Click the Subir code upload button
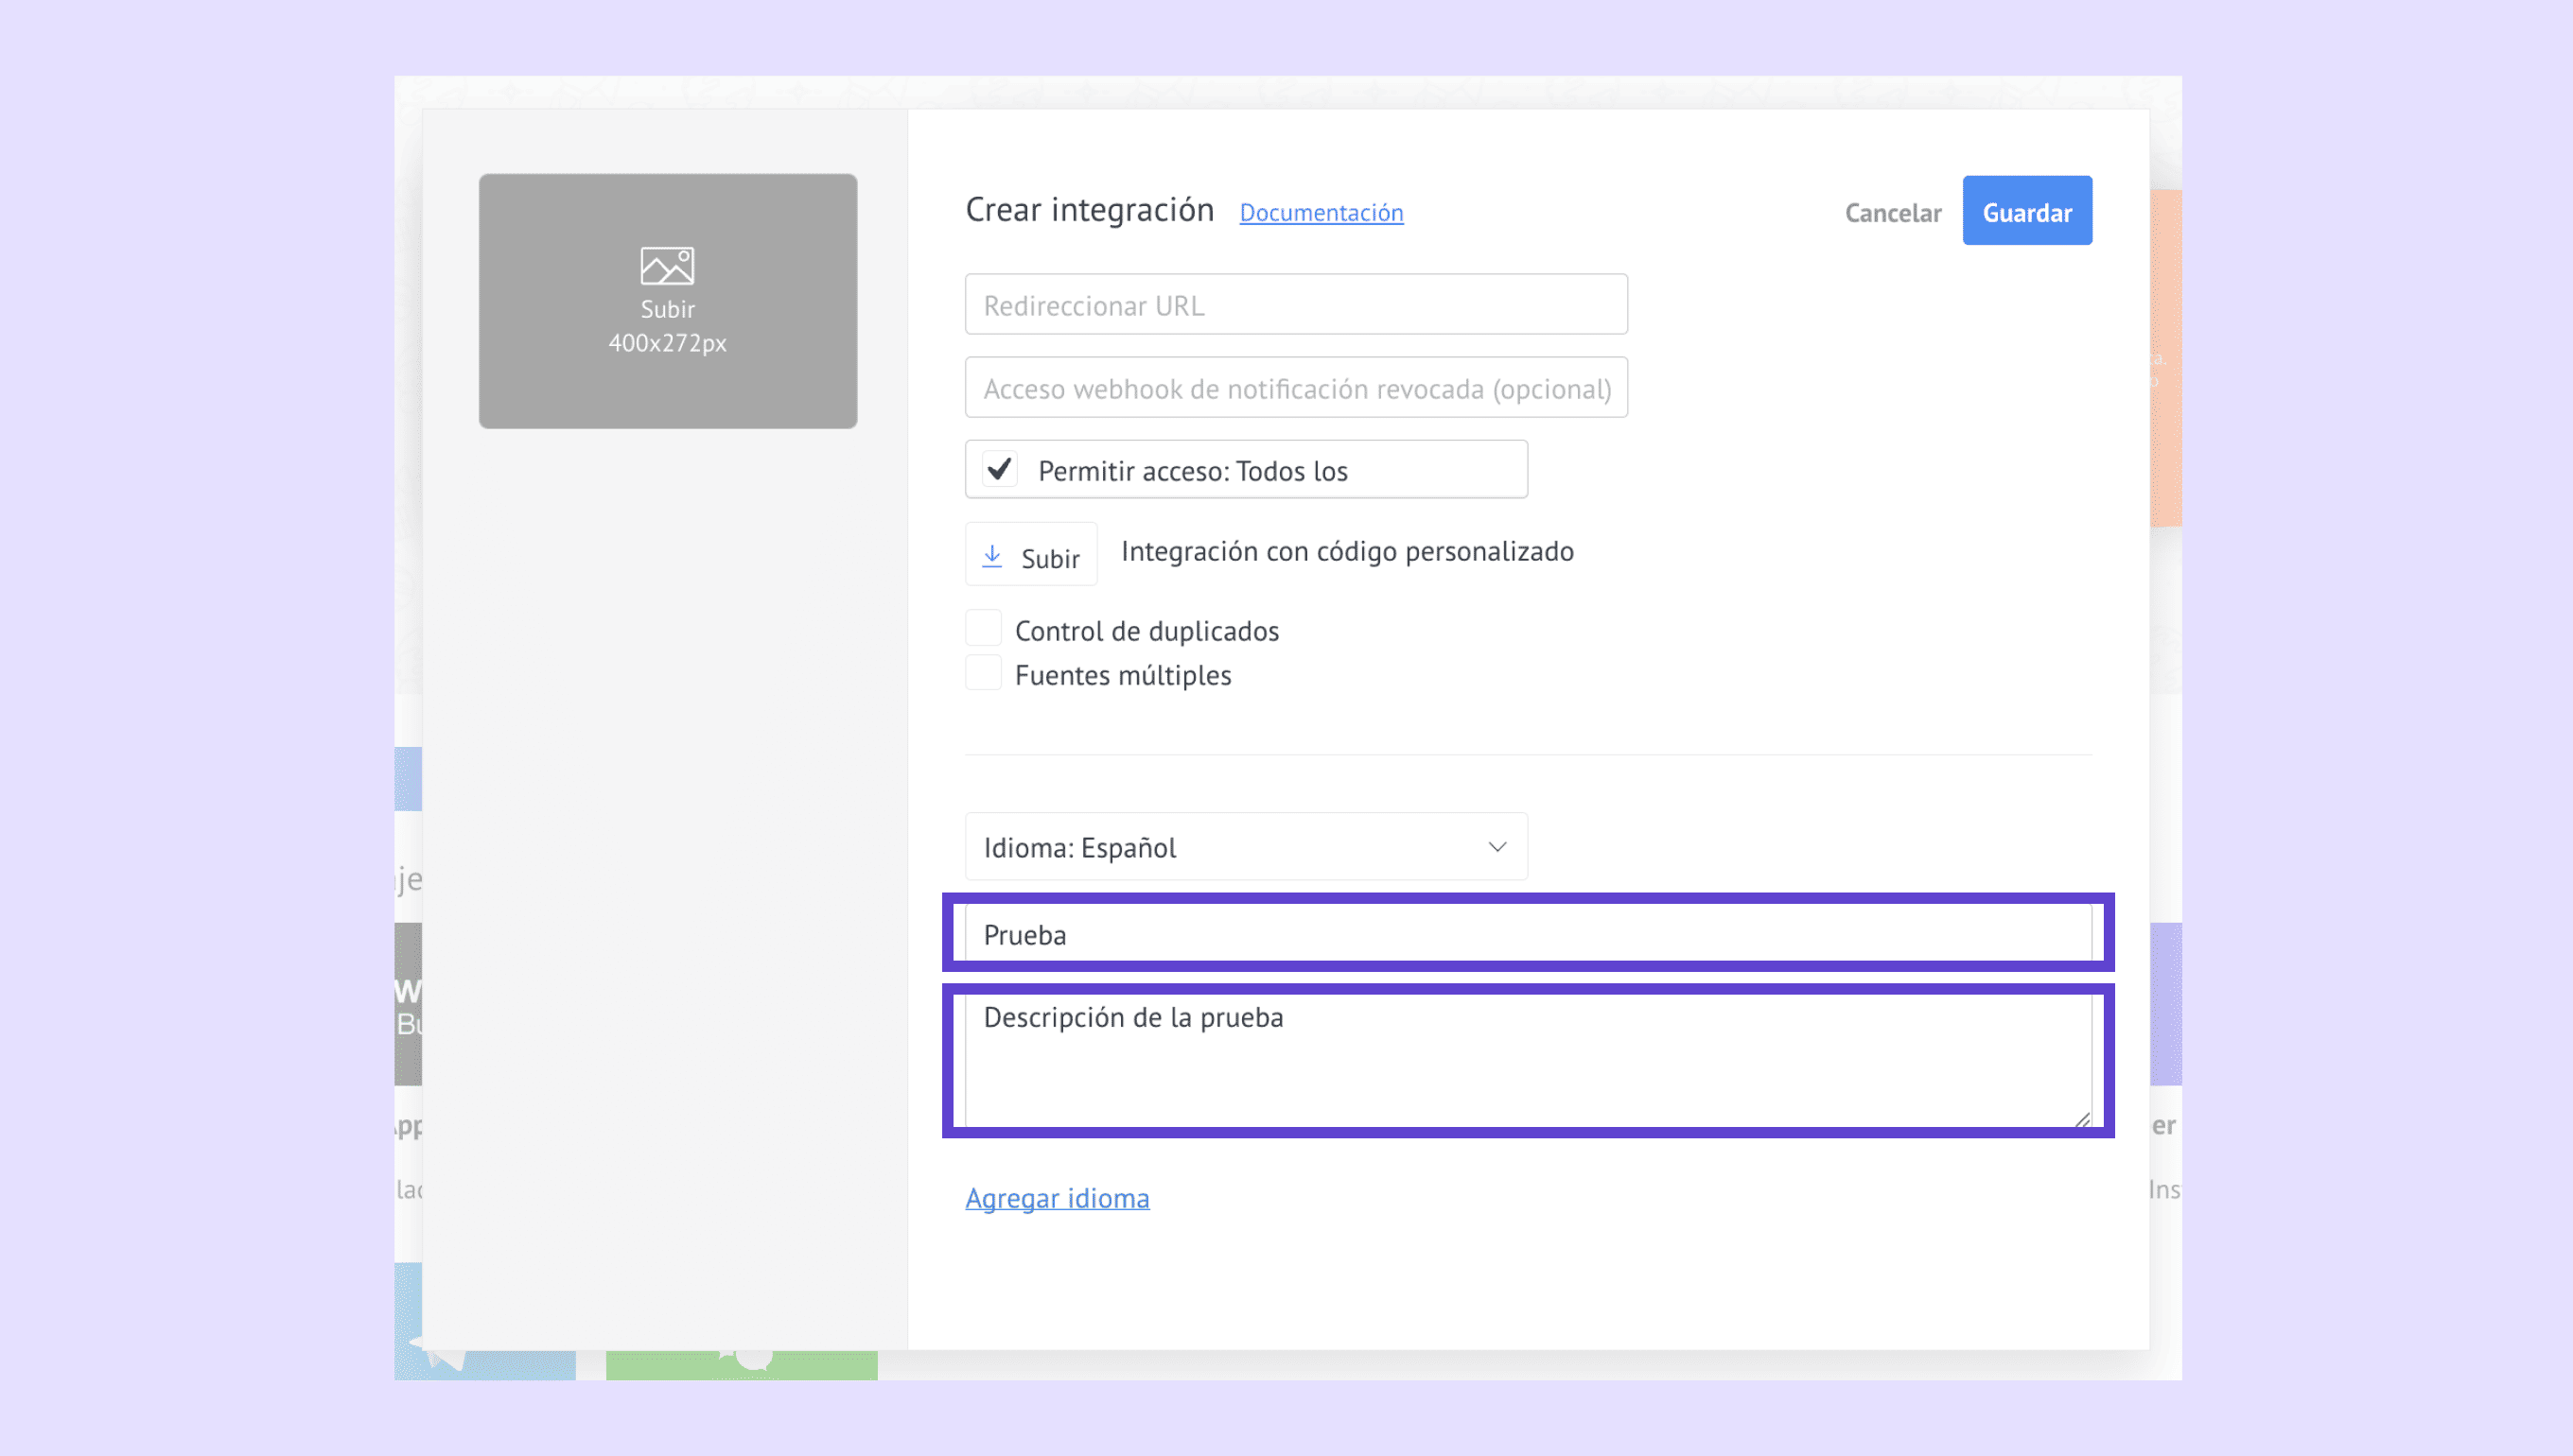2573x1456 pixels. [1031, 556]
